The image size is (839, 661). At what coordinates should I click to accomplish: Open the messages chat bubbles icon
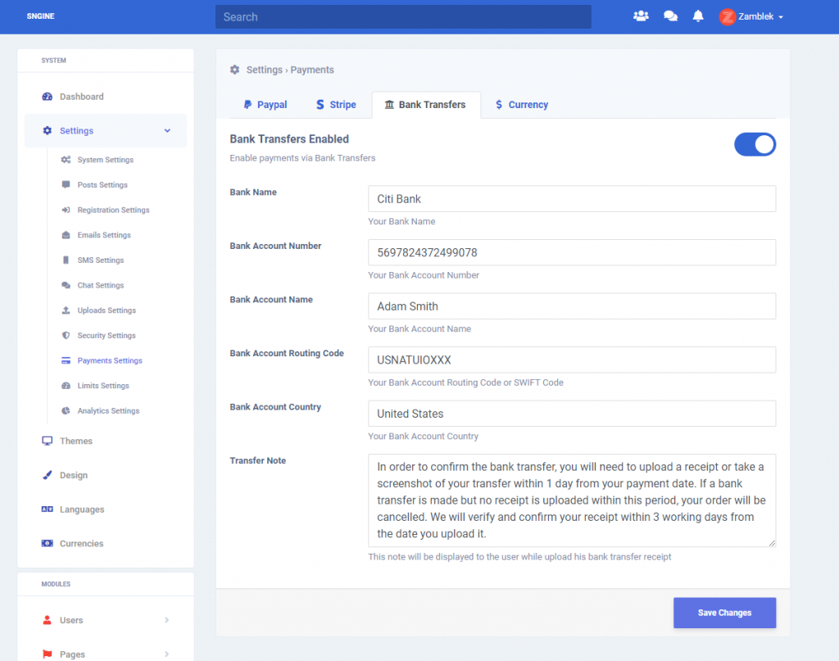pos(670,16)
